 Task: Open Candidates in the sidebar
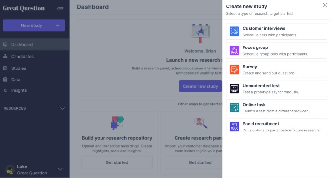[22, 57]
